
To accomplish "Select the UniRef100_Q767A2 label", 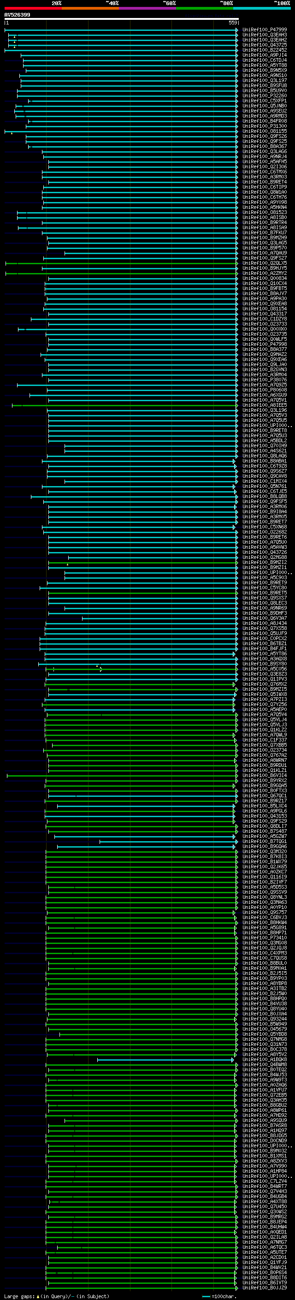I will [265, 755].
